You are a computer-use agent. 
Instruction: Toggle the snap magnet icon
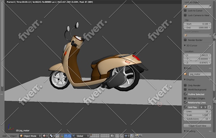(122, 136)
